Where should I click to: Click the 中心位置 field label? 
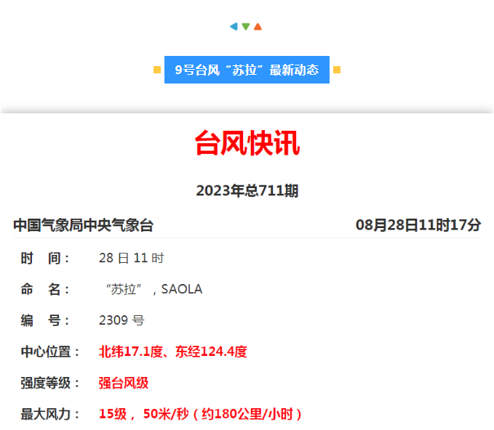(x=50, y=352)
